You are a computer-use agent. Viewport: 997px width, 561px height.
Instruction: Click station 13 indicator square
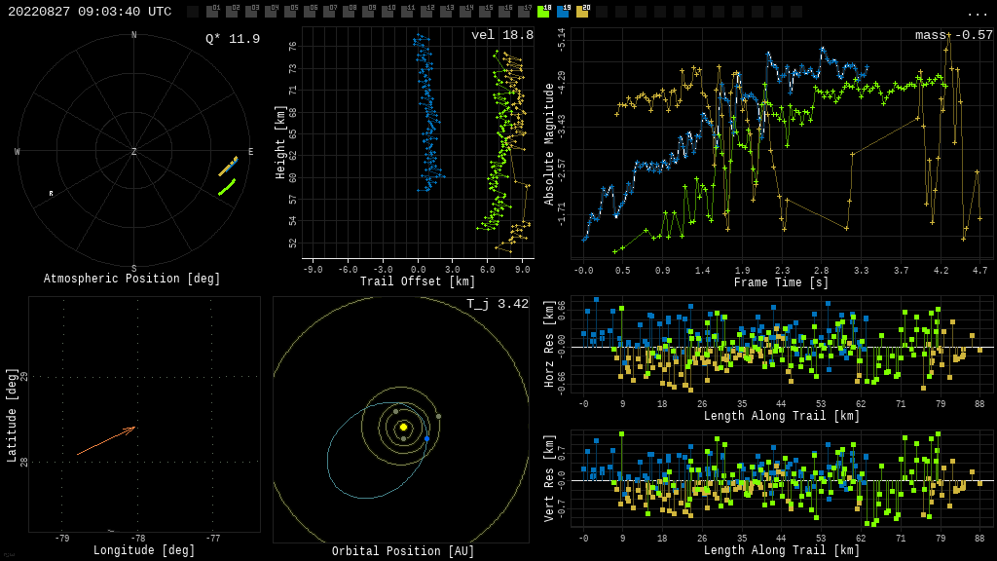click(x=446, y=12)
